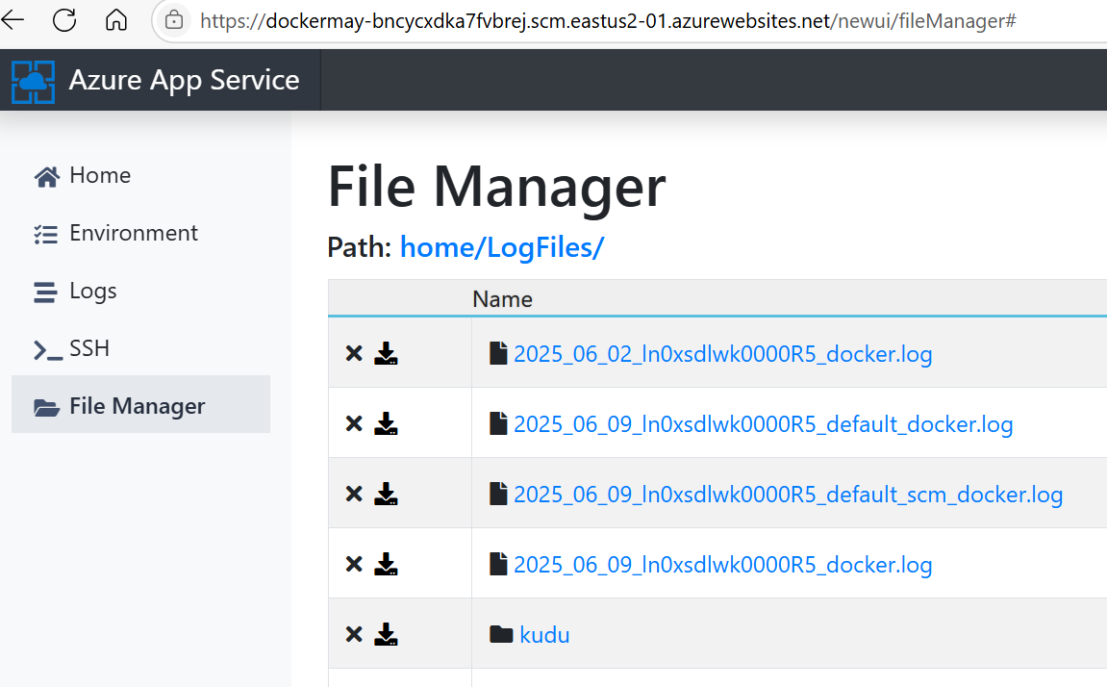Image resolution: width=1107 pixels, height=687 pixels.
Task: Download the 2025_06_09 default_scm_docker.log file
Action: (387, 494)
